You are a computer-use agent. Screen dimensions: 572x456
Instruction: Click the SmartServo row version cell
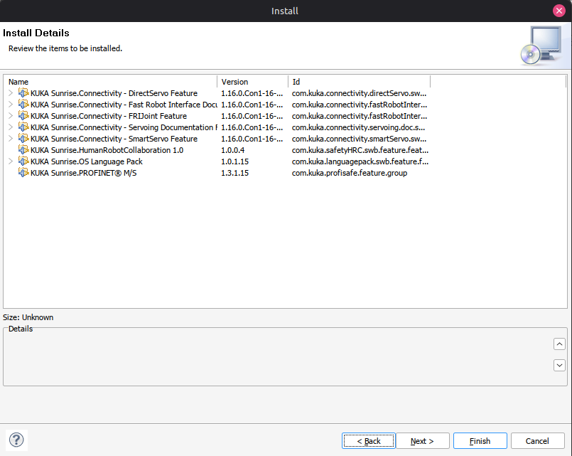252,139
